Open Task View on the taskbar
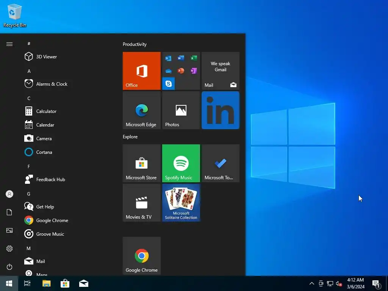Image resolution: width=388 pixels, height=291 pixels. (x=27, y=283)
